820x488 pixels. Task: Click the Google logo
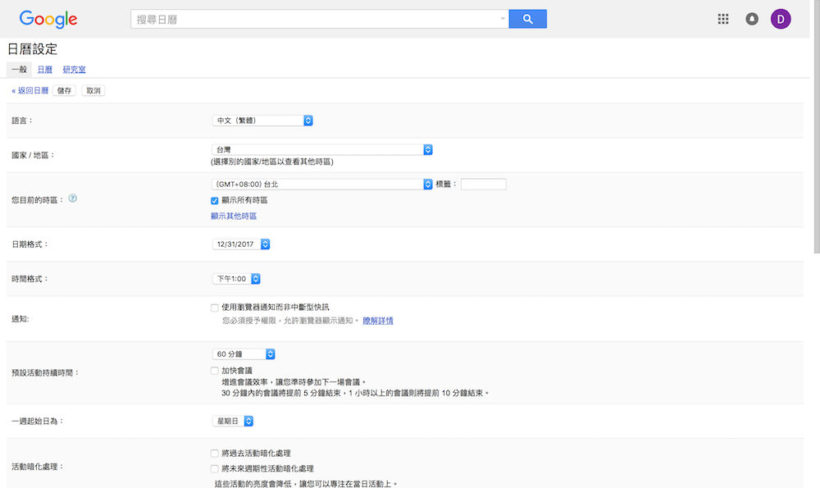tap(47, 18)
